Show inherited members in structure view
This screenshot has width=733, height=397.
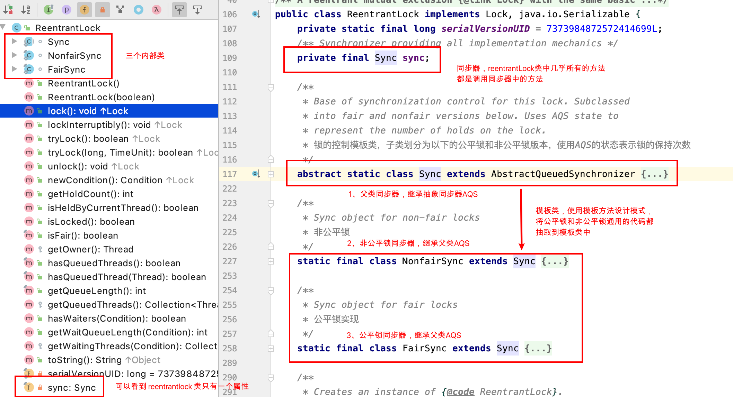(x=48, y=10)
